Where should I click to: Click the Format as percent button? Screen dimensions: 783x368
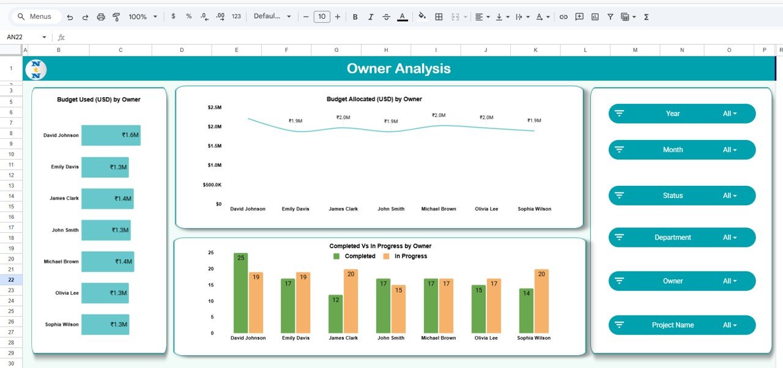188,17
